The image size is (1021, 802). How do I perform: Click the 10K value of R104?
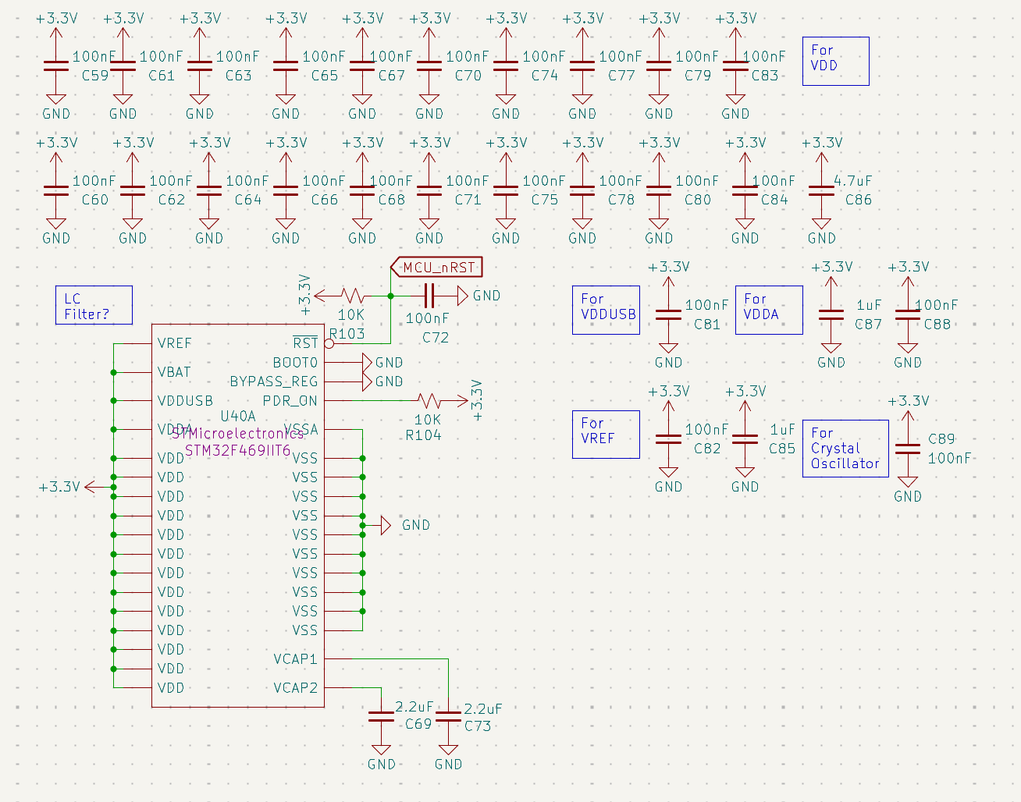coord(428,420)
